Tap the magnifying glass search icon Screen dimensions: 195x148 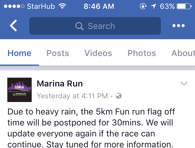pos(79,26)
